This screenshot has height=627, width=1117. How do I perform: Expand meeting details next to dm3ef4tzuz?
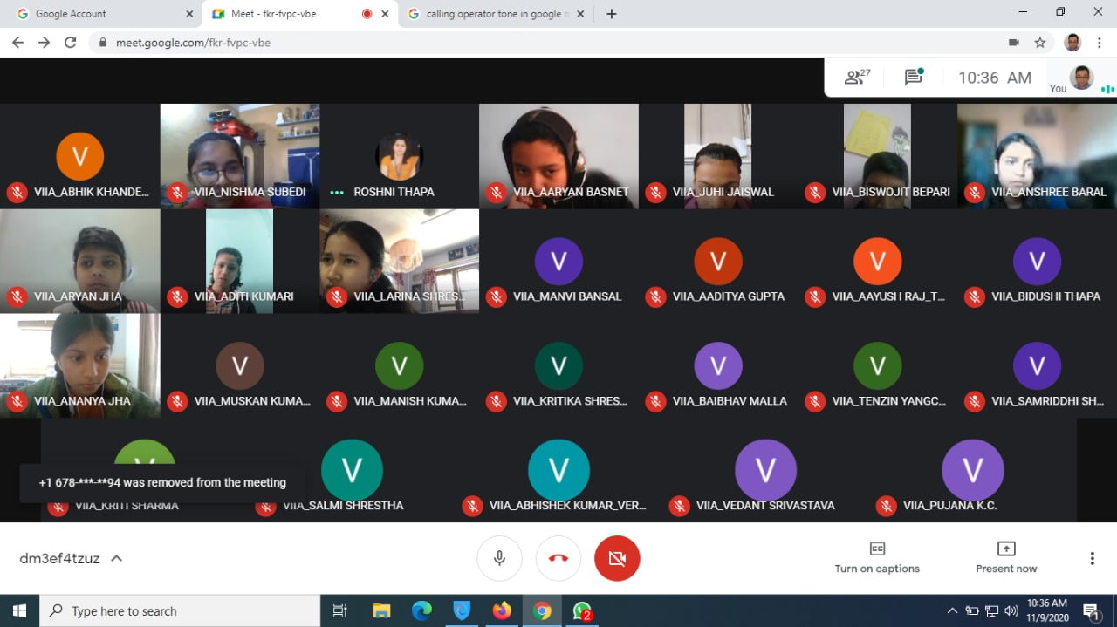116,558
